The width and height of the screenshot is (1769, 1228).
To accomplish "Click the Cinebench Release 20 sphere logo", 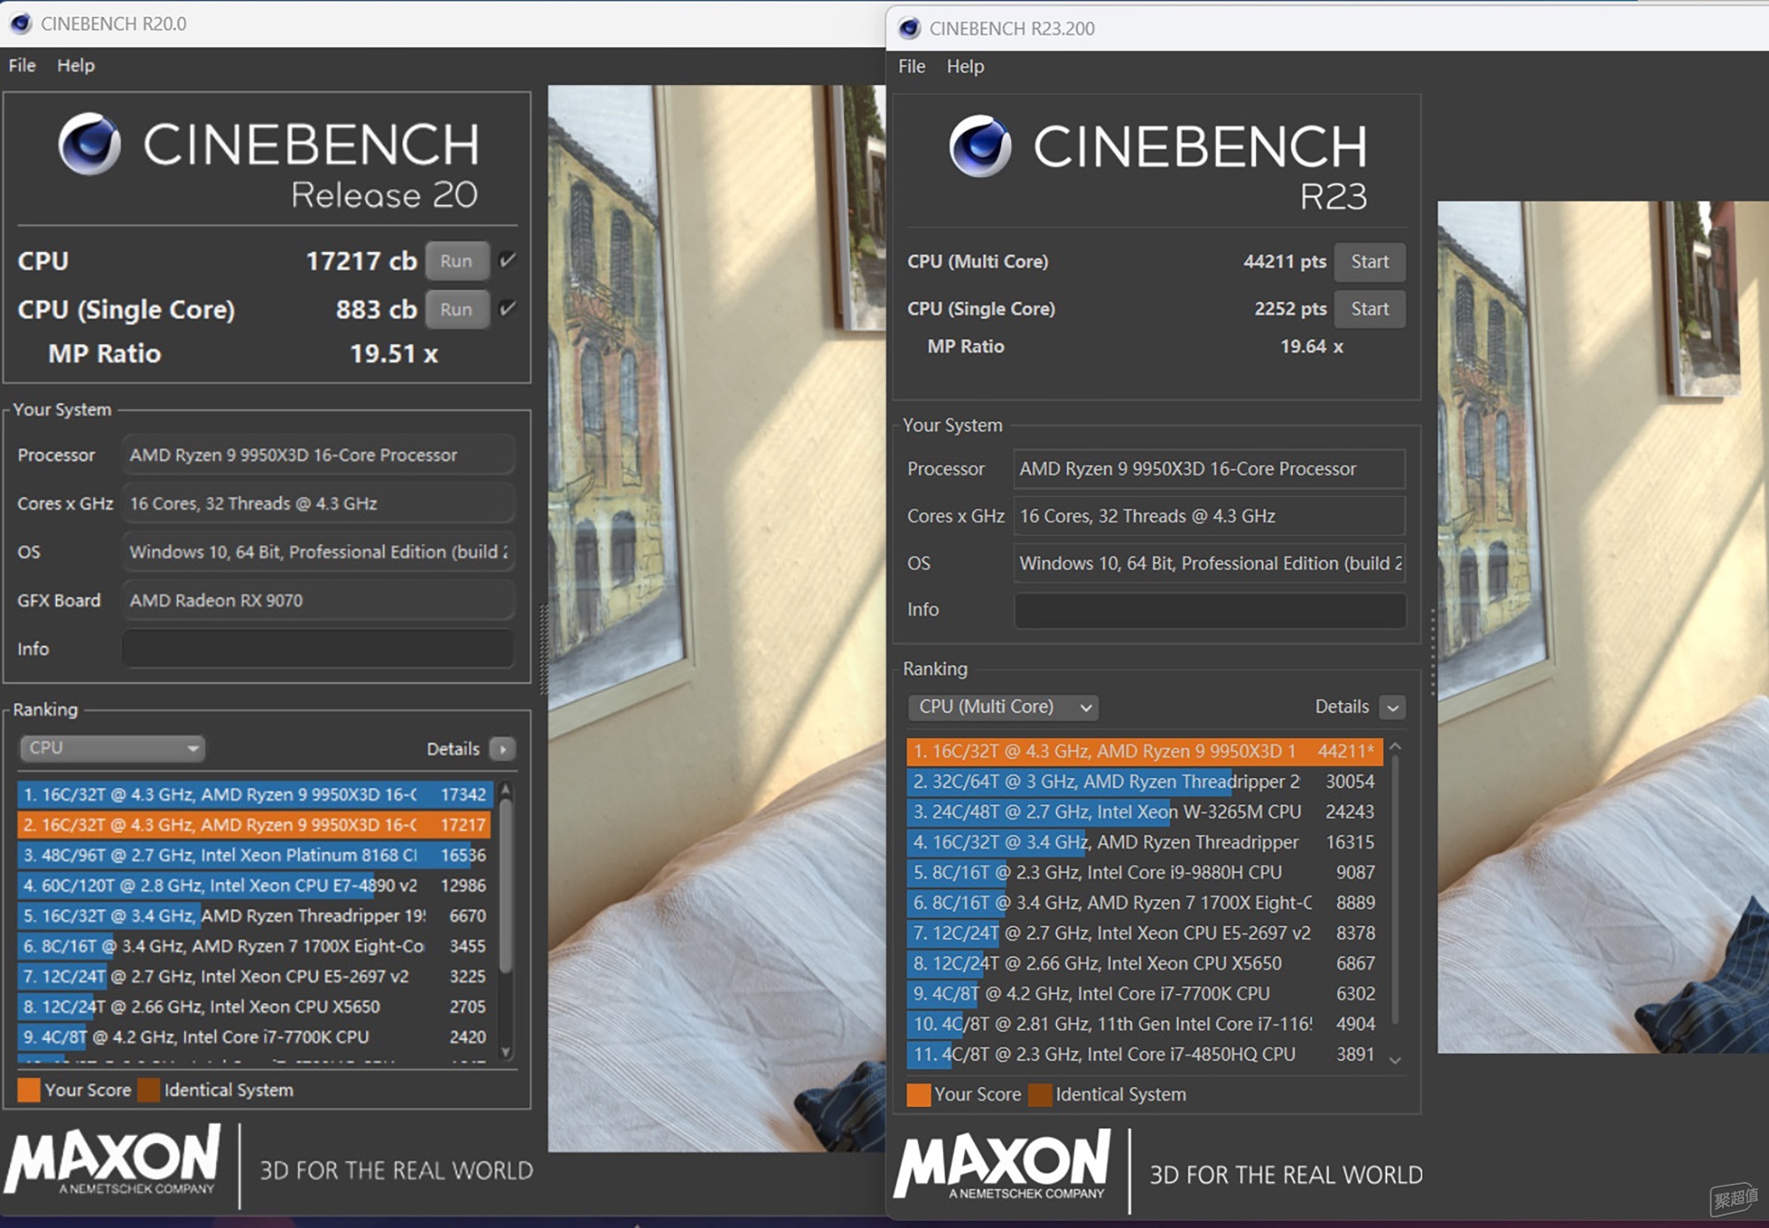I will [89, 144].
